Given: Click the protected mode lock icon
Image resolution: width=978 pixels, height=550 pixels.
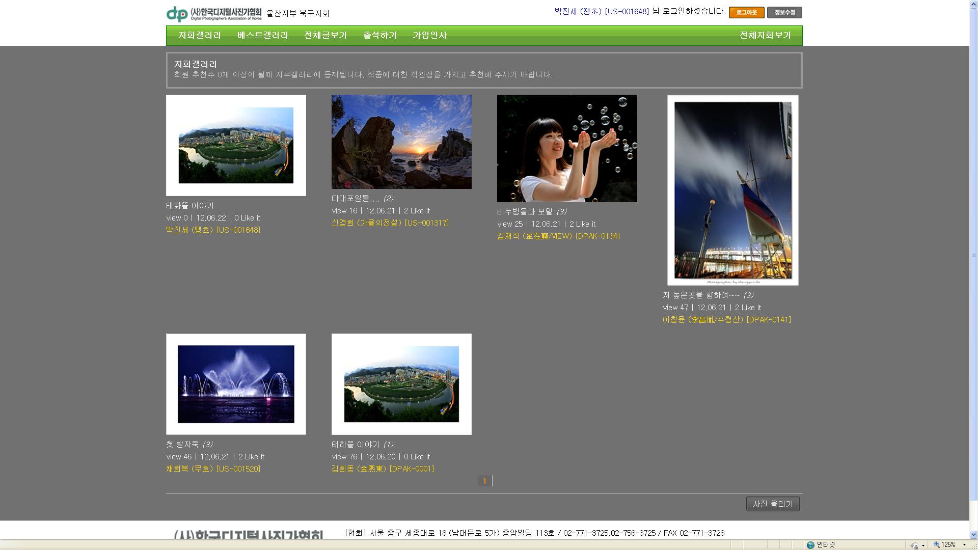Looking at the screenshot, I should (914, 545).
